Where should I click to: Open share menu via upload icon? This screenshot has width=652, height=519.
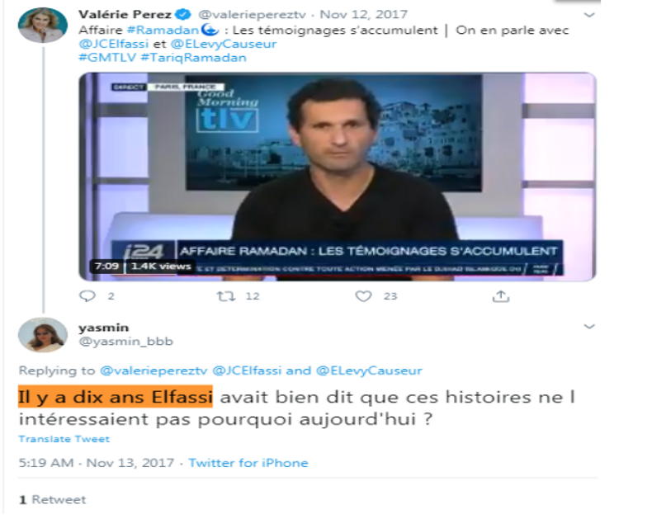(x=501, y=296)
